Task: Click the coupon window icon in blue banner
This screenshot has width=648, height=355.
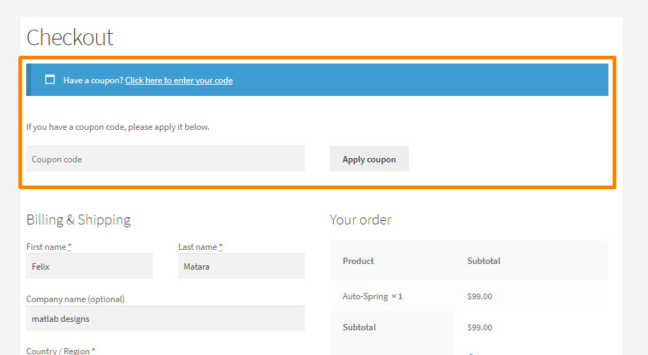Action: [50, 80]
